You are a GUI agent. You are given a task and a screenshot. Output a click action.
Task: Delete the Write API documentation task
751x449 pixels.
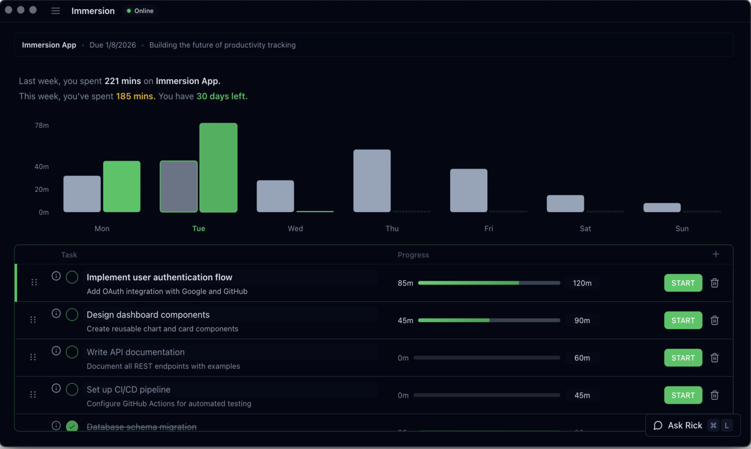tap(714, 358)
